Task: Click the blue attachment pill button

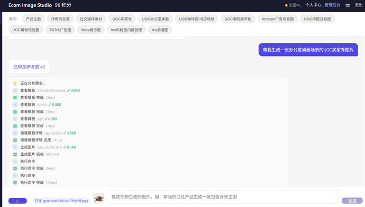Action: (x=17, y=201)
